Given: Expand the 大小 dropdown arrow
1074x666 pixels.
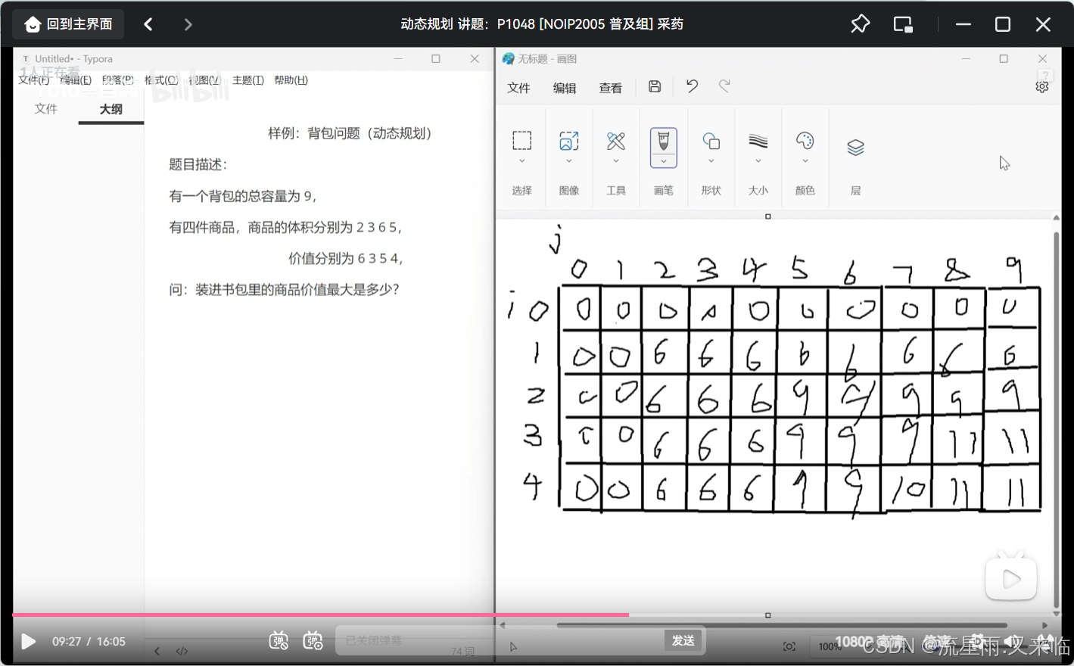Looking at the screenshot, I should point(758,161).
